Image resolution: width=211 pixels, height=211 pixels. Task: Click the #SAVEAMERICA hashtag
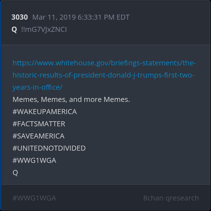38,136
